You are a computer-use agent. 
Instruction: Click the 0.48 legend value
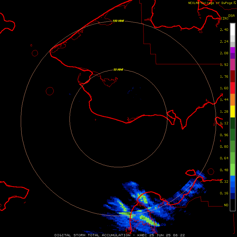224,170
